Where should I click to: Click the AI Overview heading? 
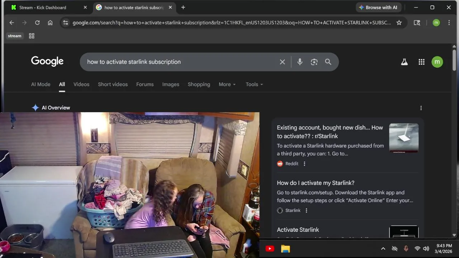tap(56, 108)
